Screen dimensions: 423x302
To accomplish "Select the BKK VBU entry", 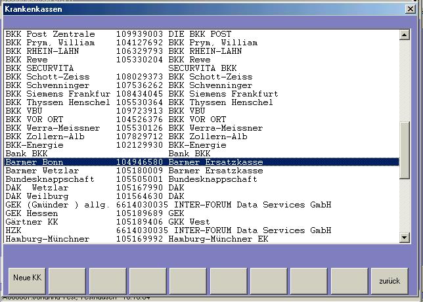I will [202, 111].
